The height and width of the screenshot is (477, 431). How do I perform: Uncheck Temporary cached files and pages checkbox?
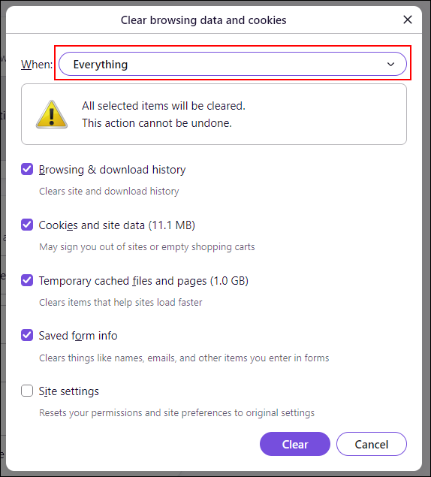coord(27,280)
